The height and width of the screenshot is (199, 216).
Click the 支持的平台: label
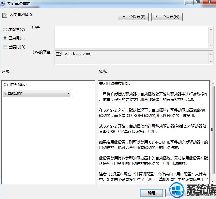coord(41,52)
